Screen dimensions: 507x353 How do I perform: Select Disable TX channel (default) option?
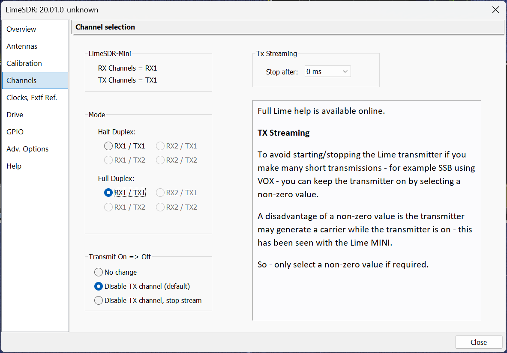click(99, 286)
